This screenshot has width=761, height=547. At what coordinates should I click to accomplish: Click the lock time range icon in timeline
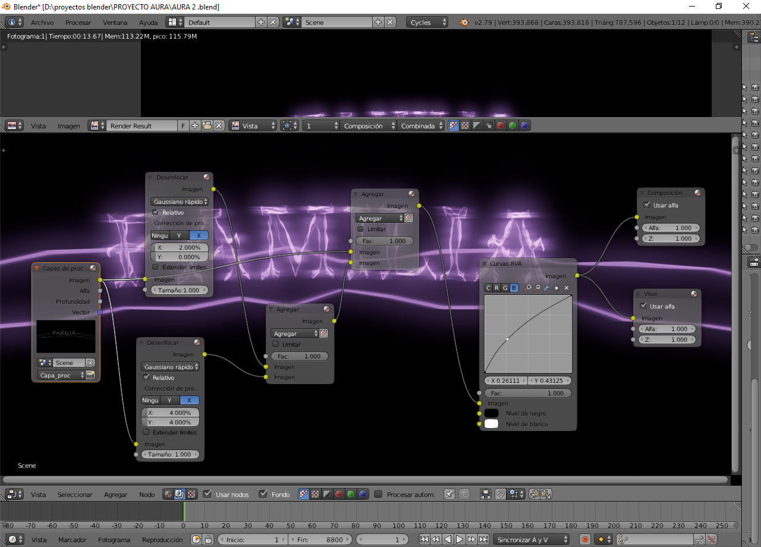(208, 539)
